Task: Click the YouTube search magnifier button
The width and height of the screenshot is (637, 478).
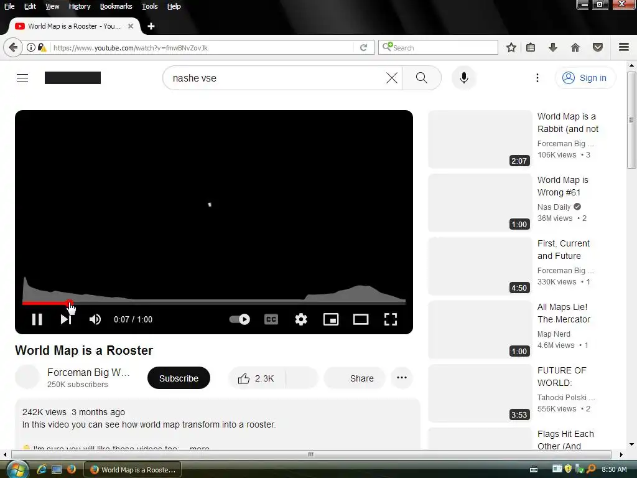Action: (422, 78)
